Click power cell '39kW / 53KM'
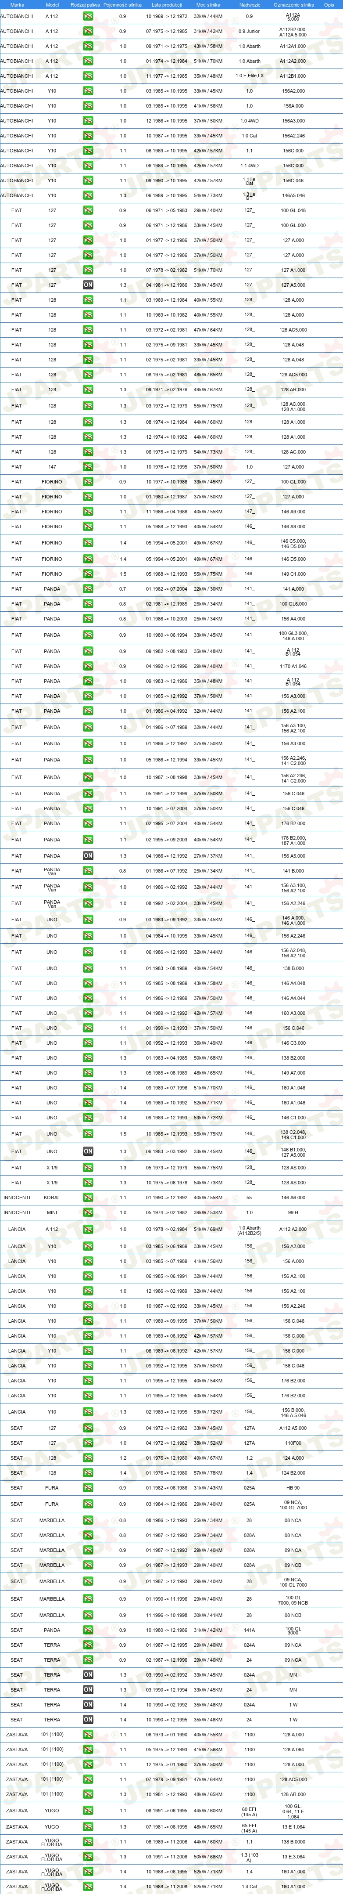 click(209, 1212)
